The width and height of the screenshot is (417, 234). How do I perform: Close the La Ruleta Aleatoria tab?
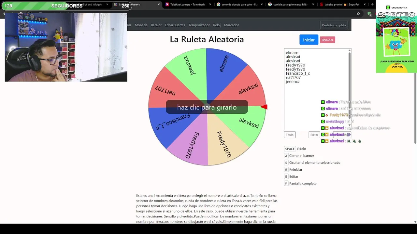coord(159,5)
